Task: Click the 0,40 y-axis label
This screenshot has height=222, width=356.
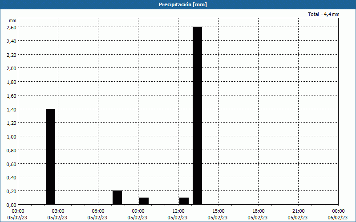Action: (x=12, y=178)
